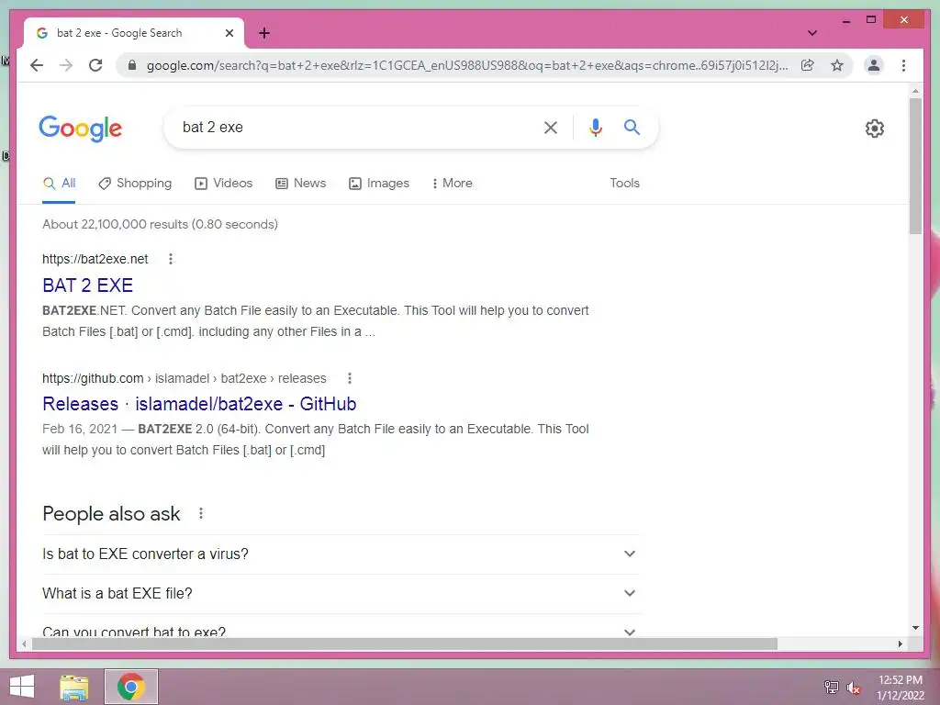Image resolution: width=940 pixels, height=705 pixels.
Task: Open options dots beside People also ask
Action: [201, 514]
